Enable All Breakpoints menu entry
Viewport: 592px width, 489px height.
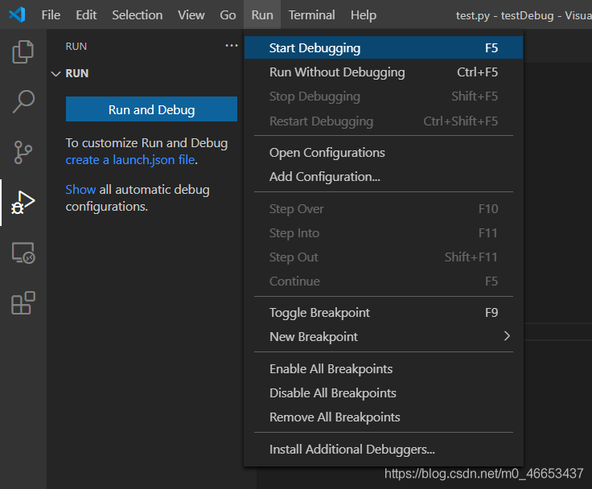pos(331,369)
